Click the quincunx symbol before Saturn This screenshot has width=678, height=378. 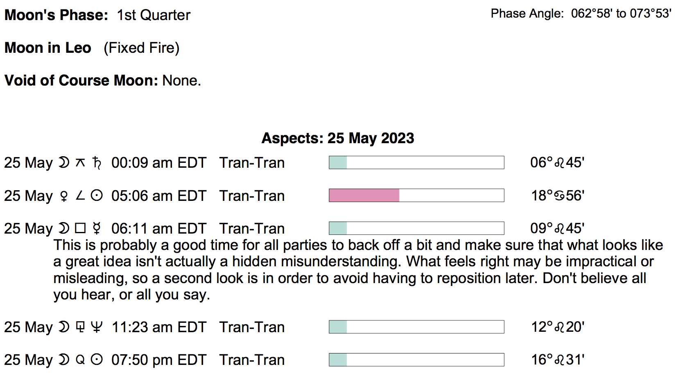(80, 163)
